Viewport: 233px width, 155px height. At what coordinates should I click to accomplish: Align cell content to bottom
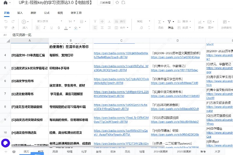pos(109,22)
